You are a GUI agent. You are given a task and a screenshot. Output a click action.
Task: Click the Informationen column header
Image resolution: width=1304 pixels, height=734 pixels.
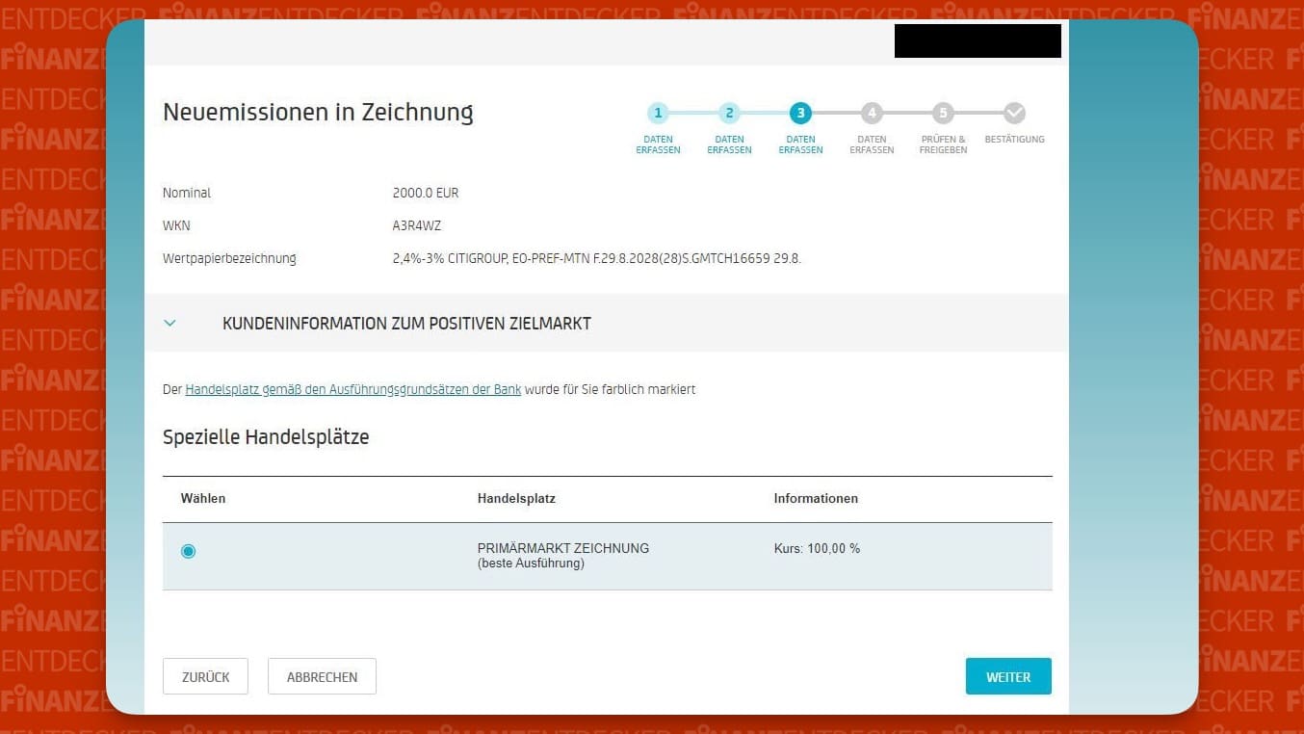coord(816,499)
